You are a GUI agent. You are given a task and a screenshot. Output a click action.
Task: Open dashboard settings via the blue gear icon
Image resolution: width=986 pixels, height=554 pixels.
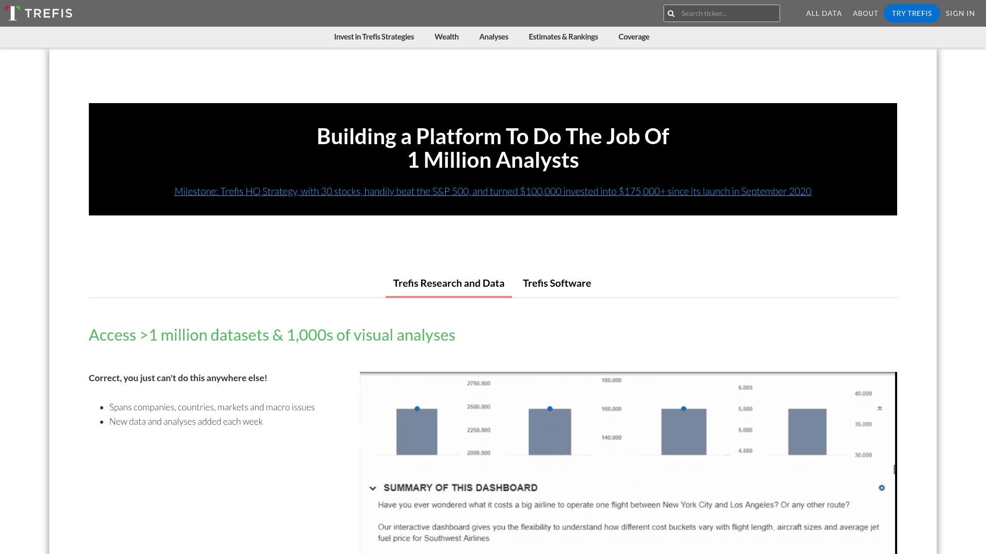881,488
